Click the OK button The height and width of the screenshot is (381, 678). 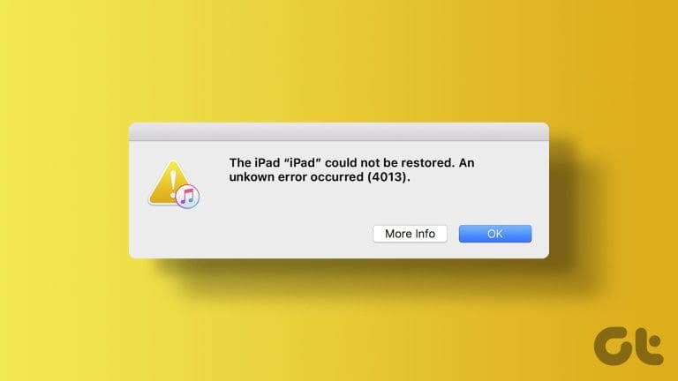tap(495, 234)
